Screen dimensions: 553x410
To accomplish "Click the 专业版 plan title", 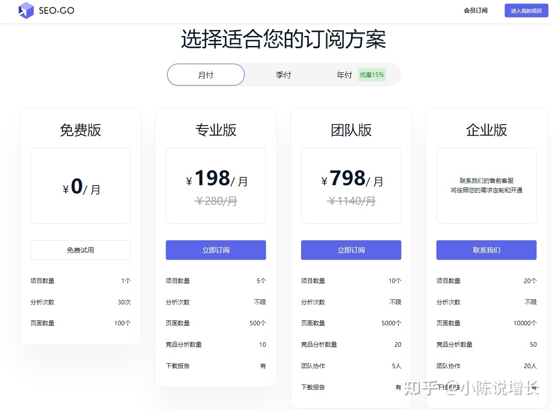I will pyautogui.click(x=216, y=130).
